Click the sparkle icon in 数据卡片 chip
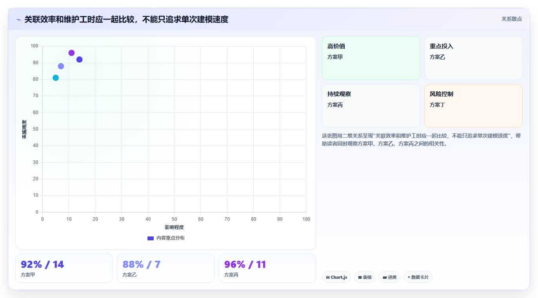538x298 pixels. pos(409,277)
